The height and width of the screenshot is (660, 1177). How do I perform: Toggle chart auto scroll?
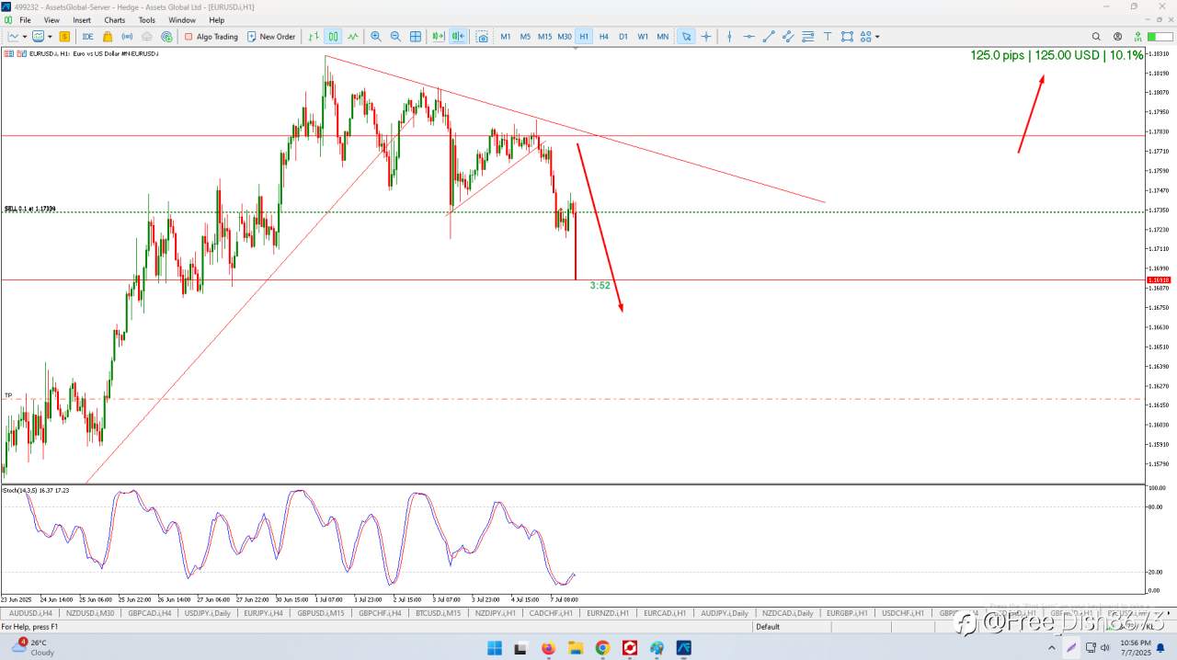point(437,37)
